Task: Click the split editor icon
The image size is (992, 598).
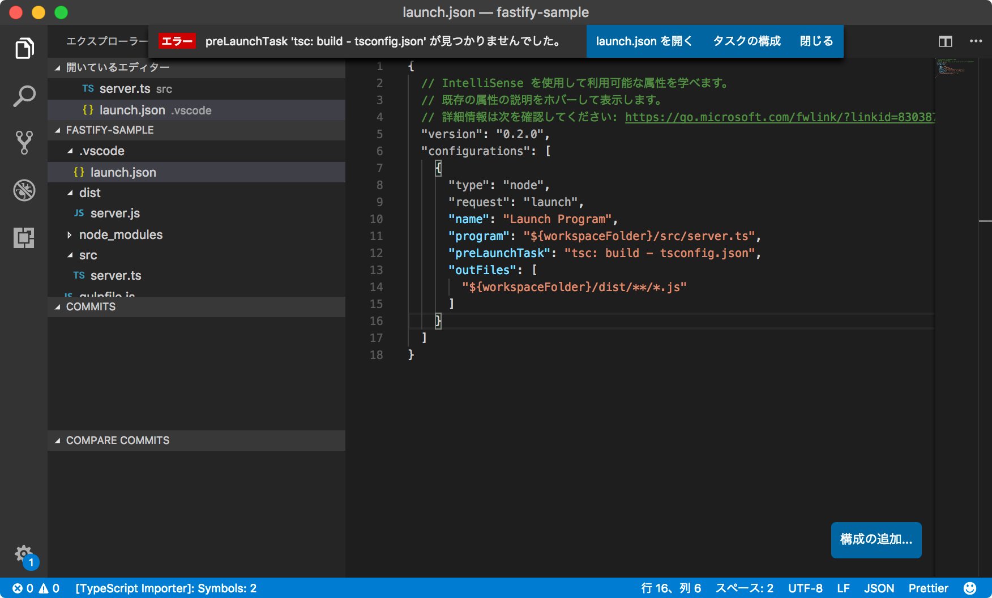Action: coord(946,41)
